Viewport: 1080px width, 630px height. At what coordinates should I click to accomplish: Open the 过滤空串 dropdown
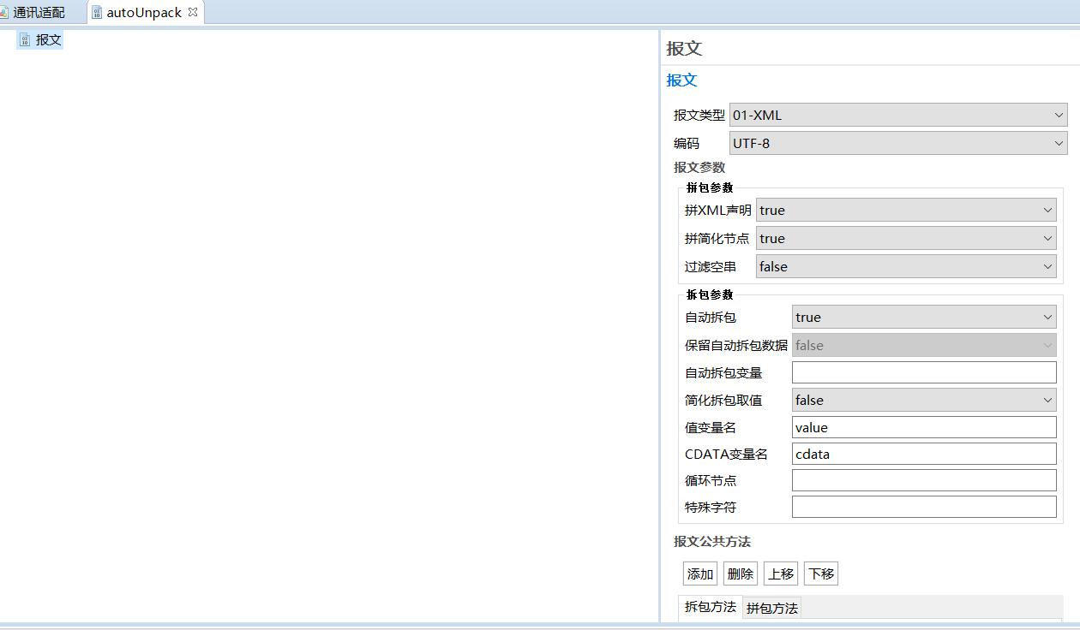pyautogui.click(x=905, y=267)
